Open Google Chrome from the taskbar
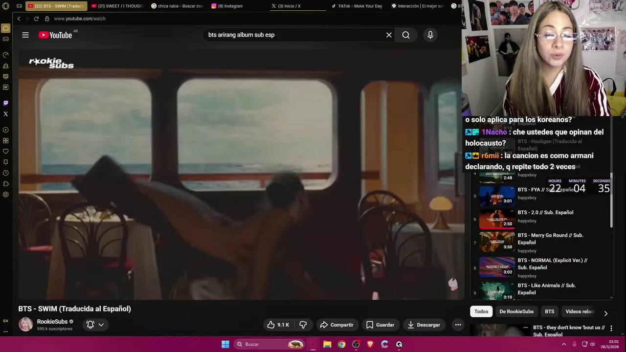 341,344
